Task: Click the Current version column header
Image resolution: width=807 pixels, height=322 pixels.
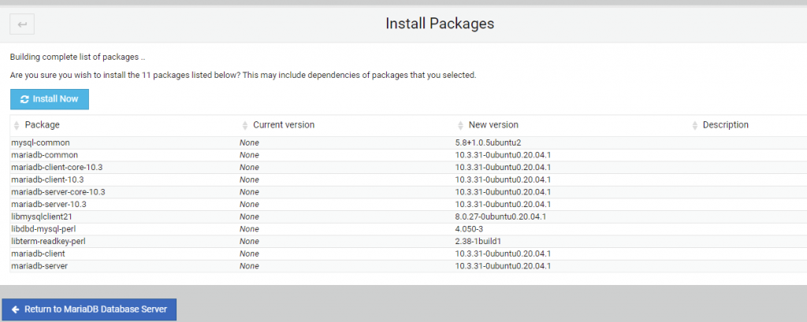Action: tap(283, 125)
